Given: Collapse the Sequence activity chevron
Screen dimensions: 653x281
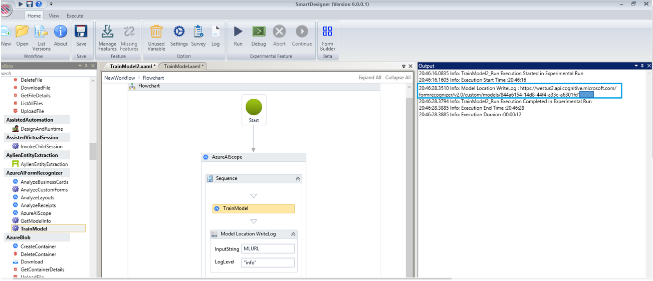Looking at the screenshot, I should pyautogui.click(x=297, y=179).
